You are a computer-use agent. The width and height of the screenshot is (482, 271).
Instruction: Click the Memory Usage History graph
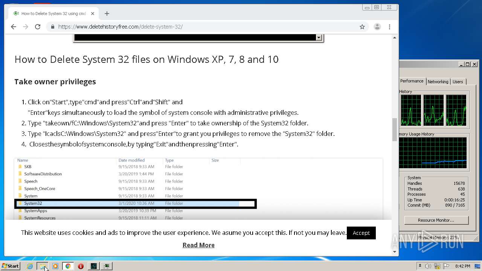433,153
